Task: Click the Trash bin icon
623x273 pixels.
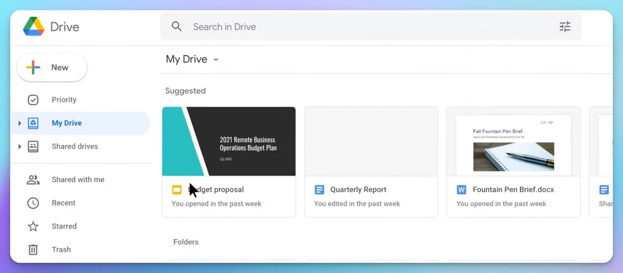Action: 33,250
